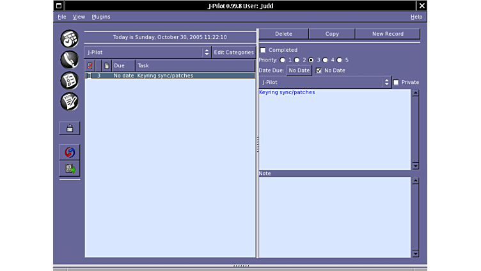Open the J-Pilot category dropdown above task list
Screen dimensions: 481x271
[x=147, y=53]
